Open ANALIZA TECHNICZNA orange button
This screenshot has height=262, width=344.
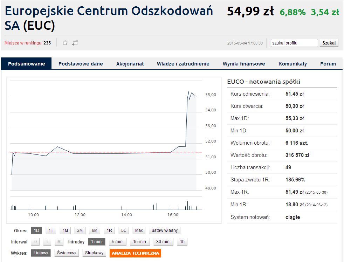click(x=135, y=253)
